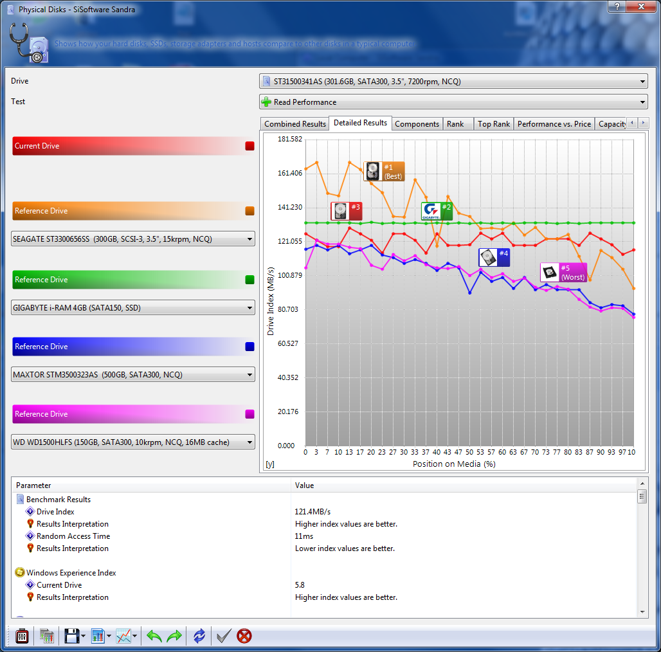
Task: Click the tab strip left arrow
Action: [632, 123]
